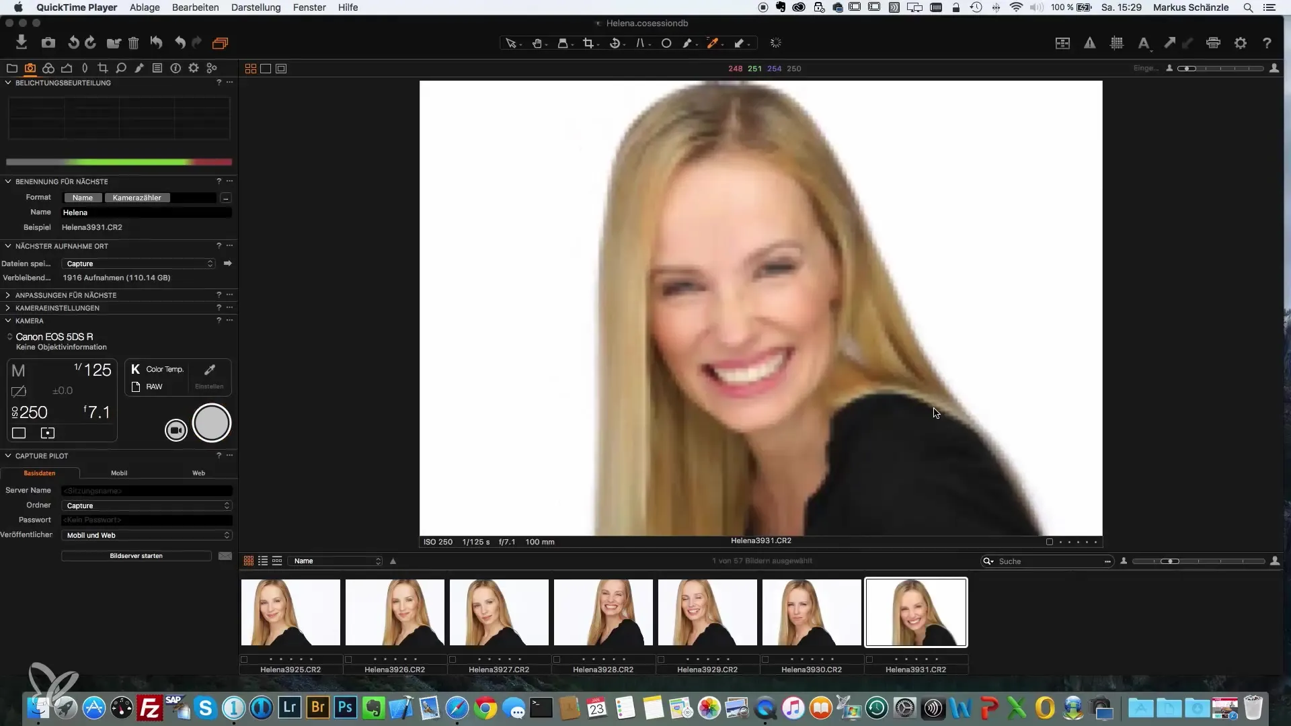
Task: Check the color tag box under Helena3925.CR2
Action: pyautogui.click(x=244, y=659)
